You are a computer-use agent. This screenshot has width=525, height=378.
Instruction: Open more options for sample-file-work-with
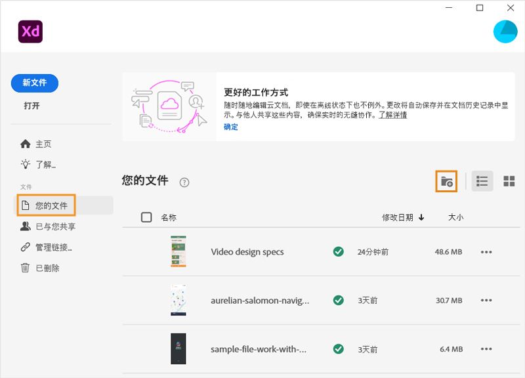(x=486, y=349)
